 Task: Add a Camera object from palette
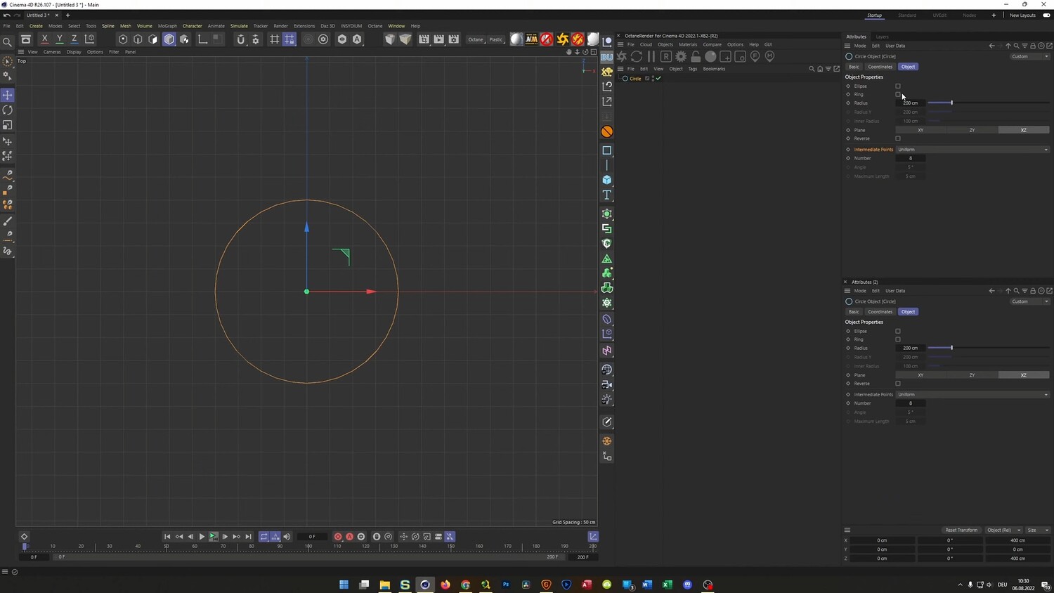click(607, 385)
